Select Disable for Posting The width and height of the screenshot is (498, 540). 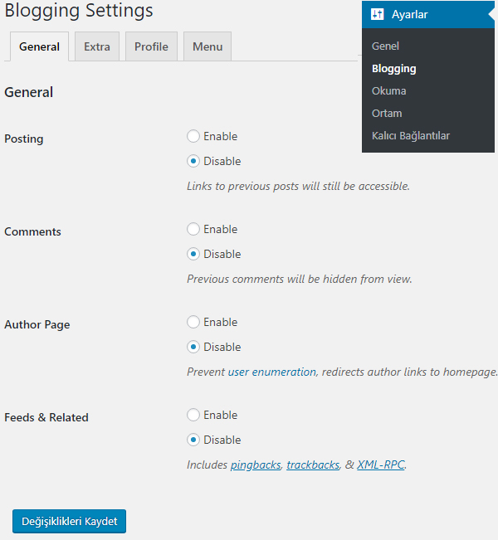(x=193, y=161)
